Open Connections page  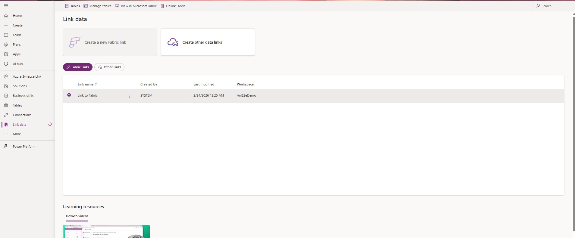(x=22, y=115)
